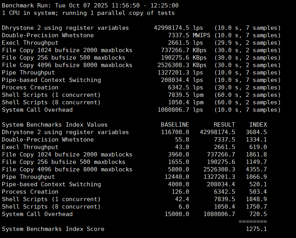This screenshot has height=238, width=296.
Task: Click the INDEX column header
Action: [x=258, y=125]
